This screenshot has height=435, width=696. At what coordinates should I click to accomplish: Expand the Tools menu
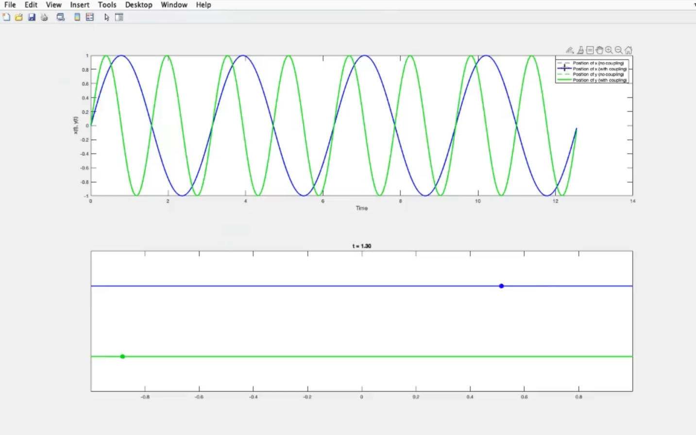(107, 5)
